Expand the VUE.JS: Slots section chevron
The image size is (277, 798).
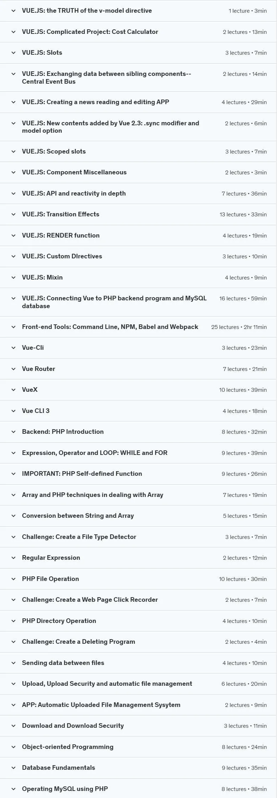point(13,53)
